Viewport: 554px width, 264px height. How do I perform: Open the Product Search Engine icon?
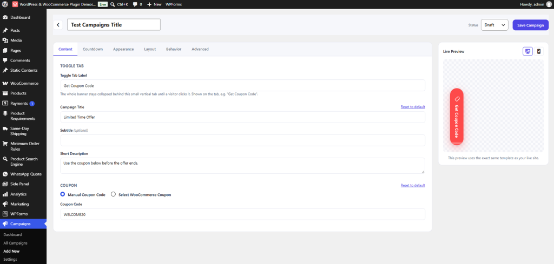point(5,159)
